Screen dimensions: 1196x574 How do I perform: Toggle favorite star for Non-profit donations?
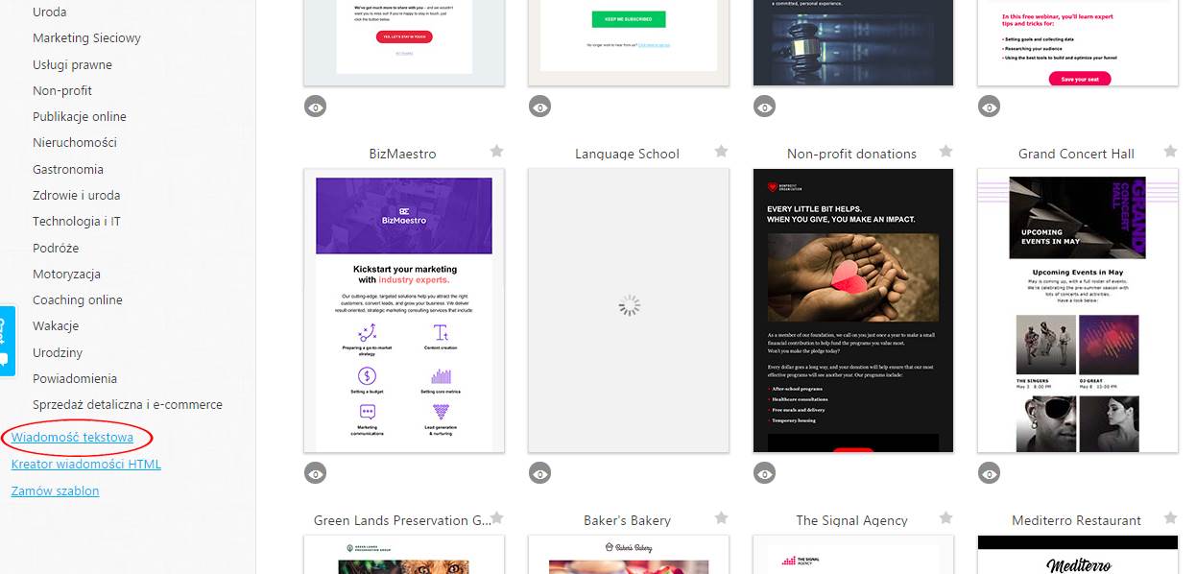coord(946,152)
